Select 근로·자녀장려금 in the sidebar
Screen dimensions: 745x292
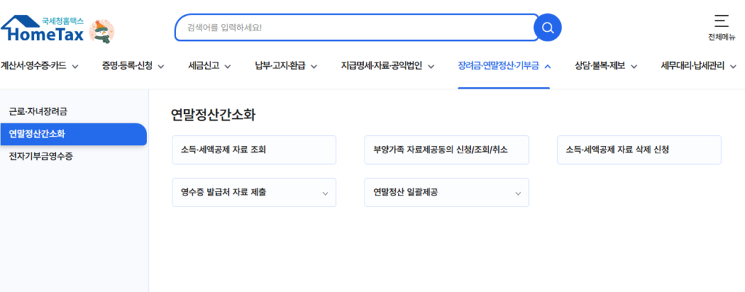coord(43,112)
